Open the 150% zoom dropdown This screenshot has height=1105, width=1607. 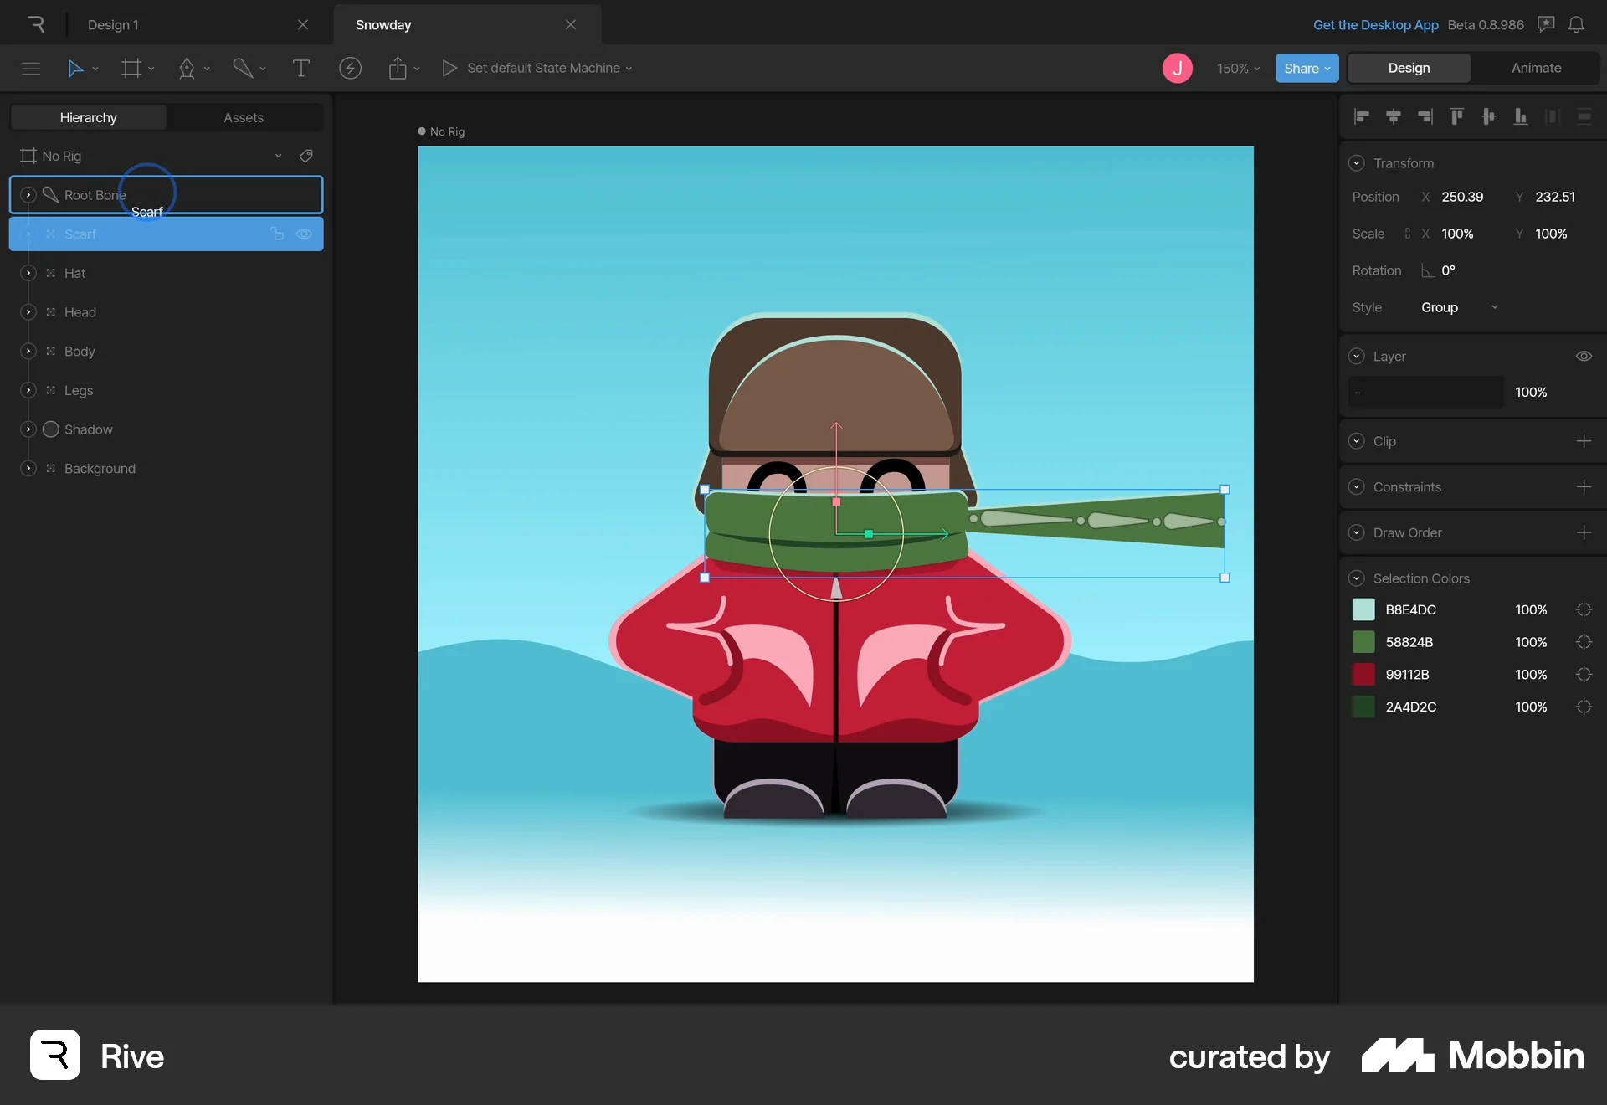tap(1238, 69)
